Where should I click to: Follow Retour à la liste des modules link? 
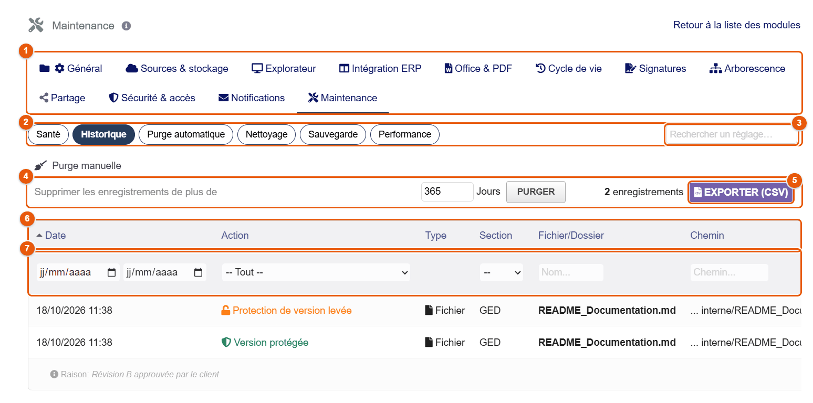[x=737, y=25]
